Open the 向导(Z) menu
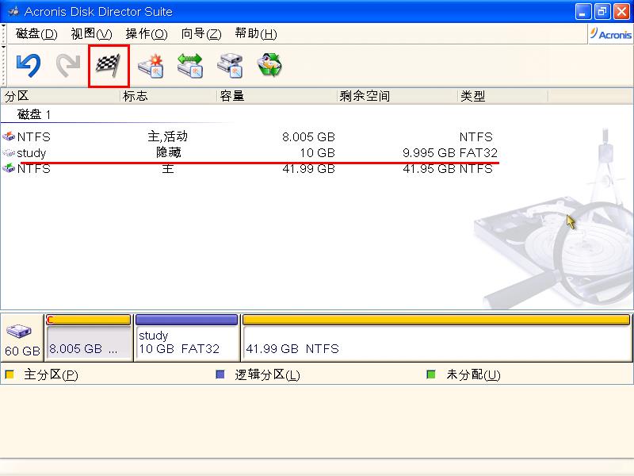634x476 pixels. pos(201,33)
